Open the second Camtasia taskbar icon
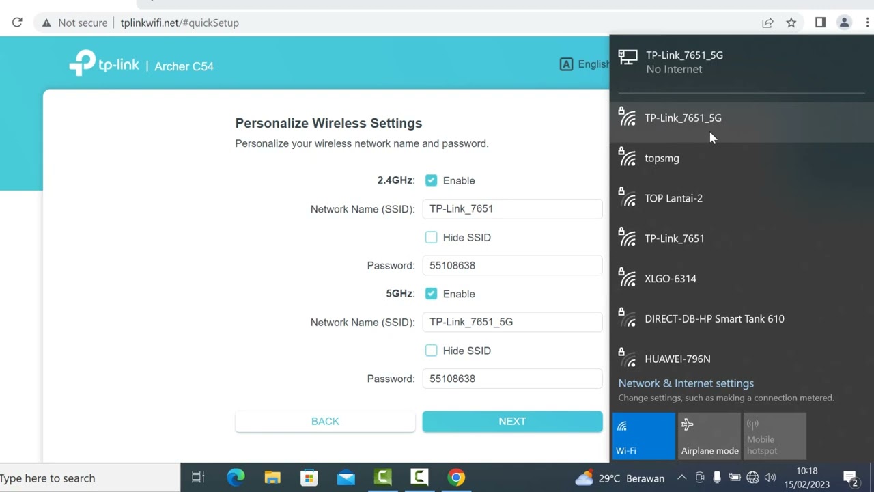The image size is (874, 492). point(419,478)
